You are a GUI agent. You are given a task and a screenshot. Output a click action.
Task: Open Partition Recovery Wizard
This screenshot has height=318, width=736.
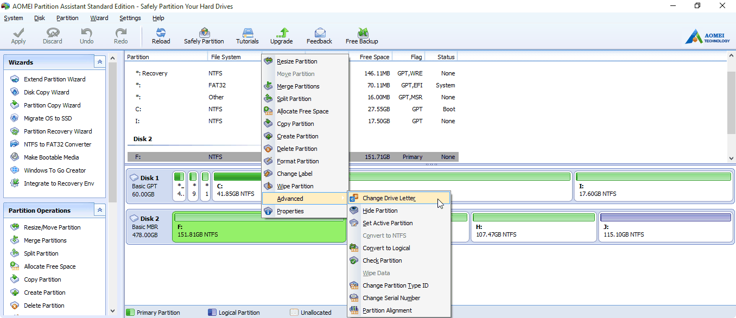tap(58, 131)
